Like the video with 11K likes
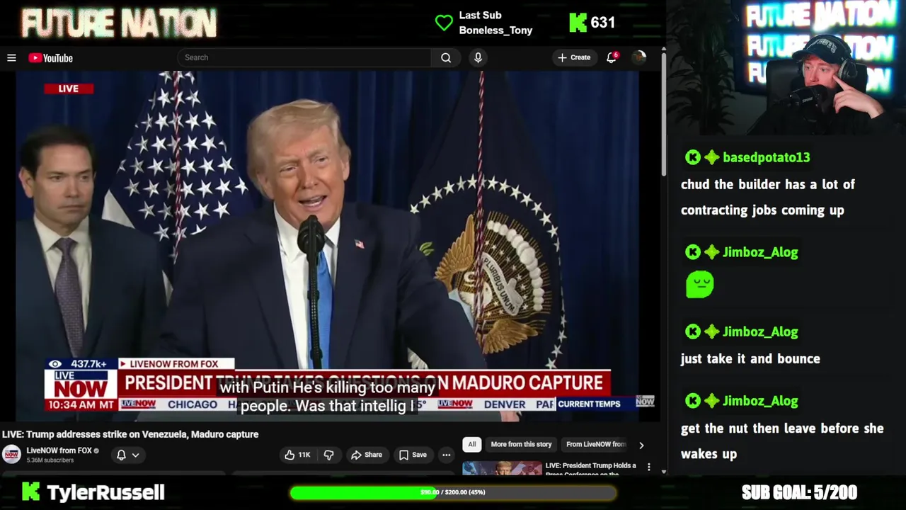The width and height of the screenshot is (906, 510). pos(298,455)
